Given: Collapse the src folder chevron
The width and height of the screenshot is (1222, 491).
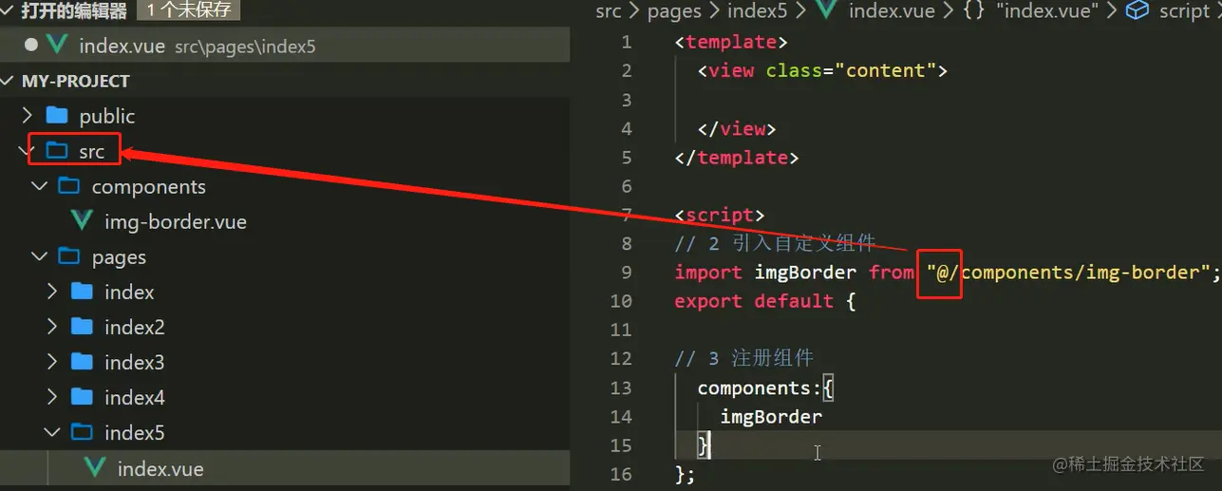Looking at the screenshot, I should [25, 151].
